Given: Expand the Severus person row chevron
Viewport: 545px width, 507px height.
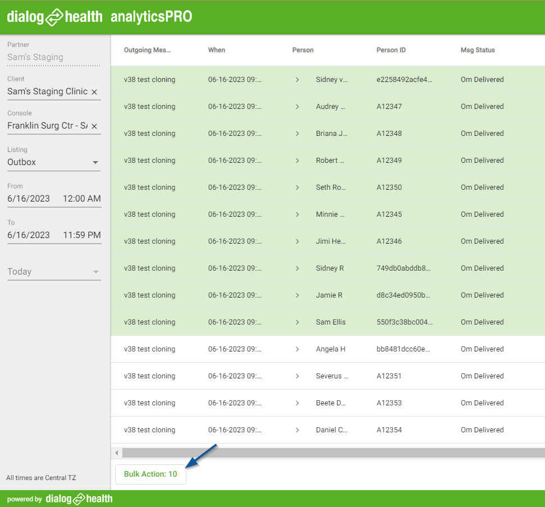Looking at the screenshot, I should [297, 376].
